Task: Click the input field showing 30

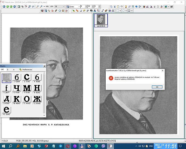Action: pos(90,7)
